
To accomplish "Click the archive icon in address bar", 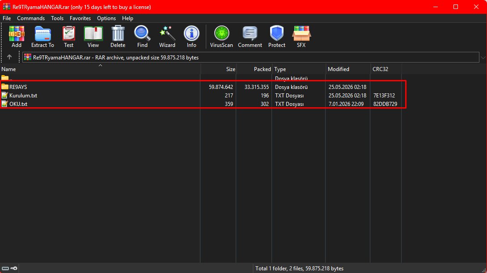I will (28, 57).
